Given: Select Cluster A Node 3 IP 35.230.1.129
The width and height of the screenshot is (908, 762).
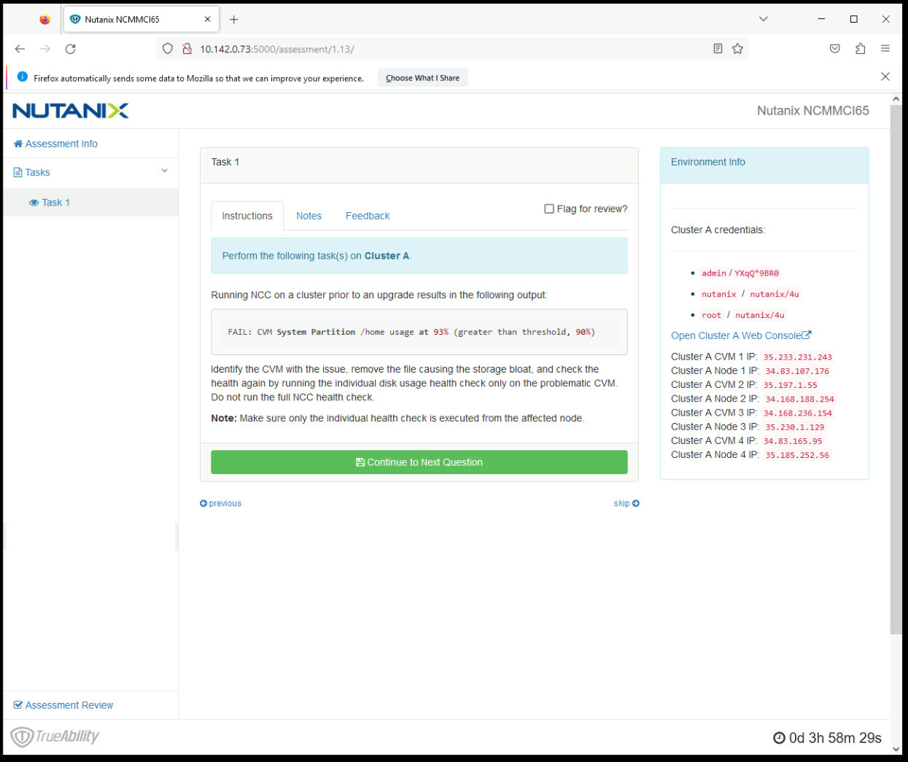Looking at the screenshot, I should (x=795, y=427).
